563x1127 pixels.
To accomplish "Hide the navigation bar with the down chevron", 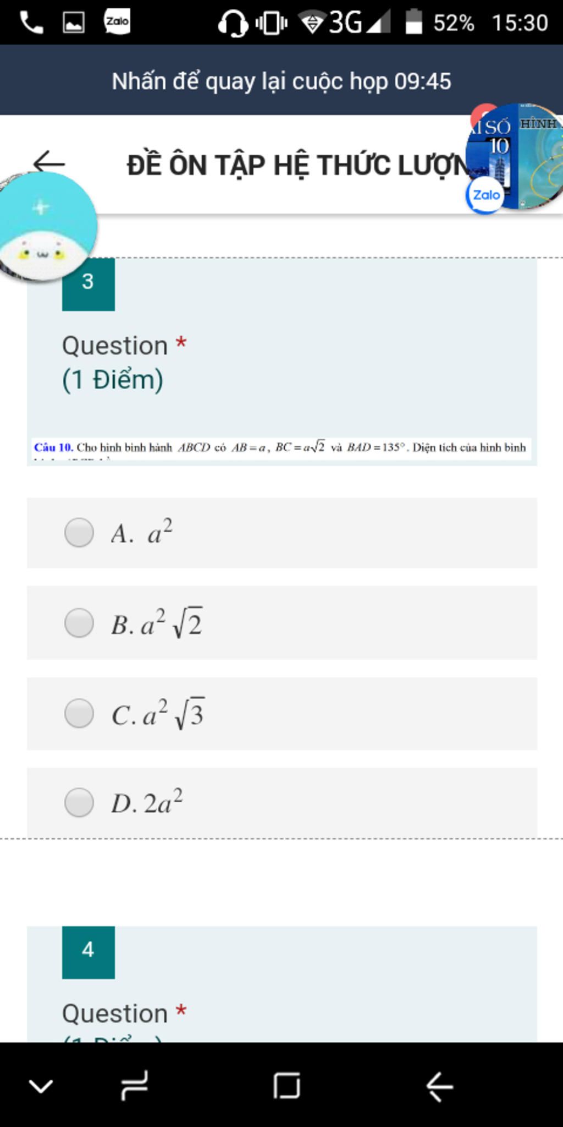I will tap(41, 1086).
